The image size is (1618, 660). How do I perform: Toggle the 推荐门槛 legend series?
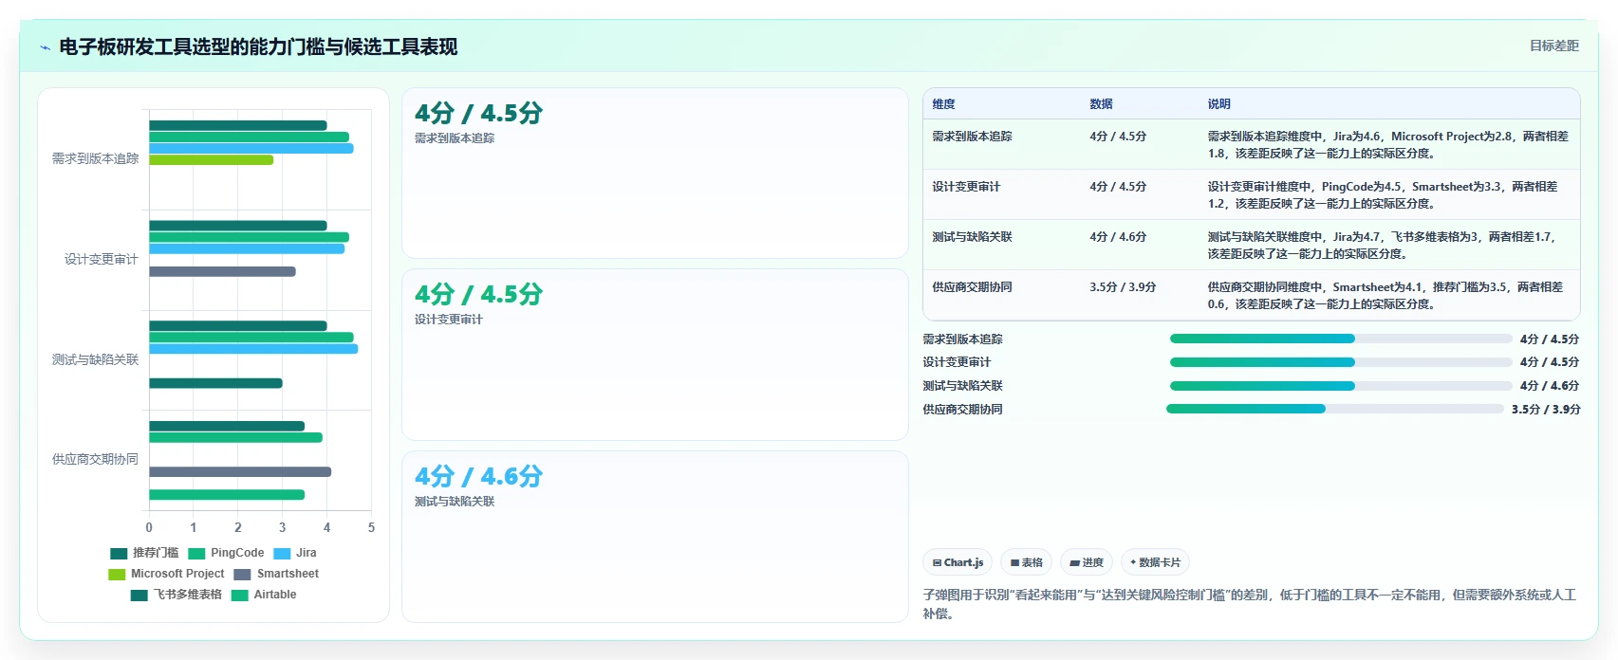tap(144, 553)
